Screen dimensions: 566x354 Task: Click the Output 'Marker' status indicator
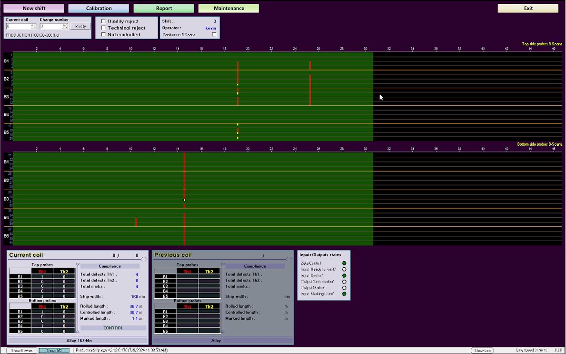click(x=344, y=288)
